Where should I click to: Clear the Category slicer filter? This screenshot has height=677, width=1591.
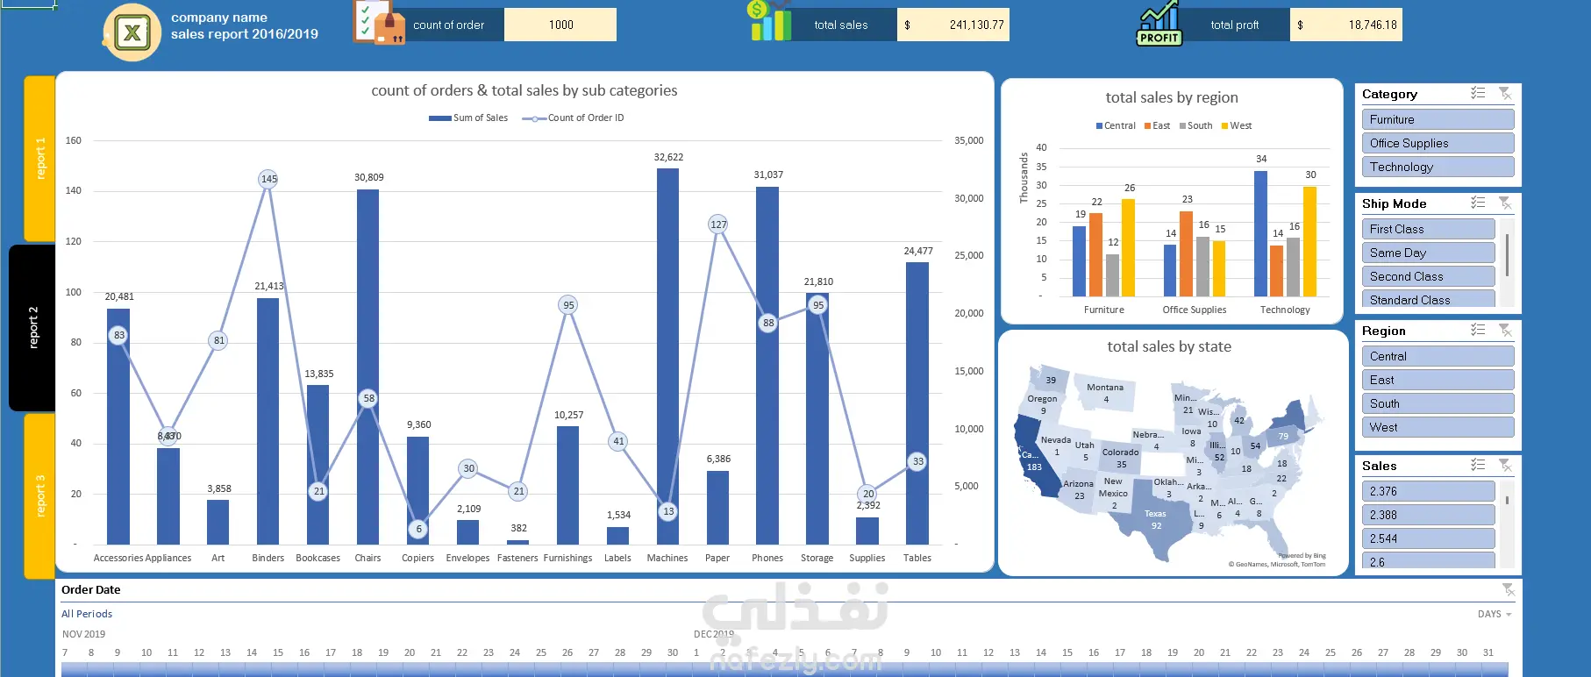[1505, 93]
